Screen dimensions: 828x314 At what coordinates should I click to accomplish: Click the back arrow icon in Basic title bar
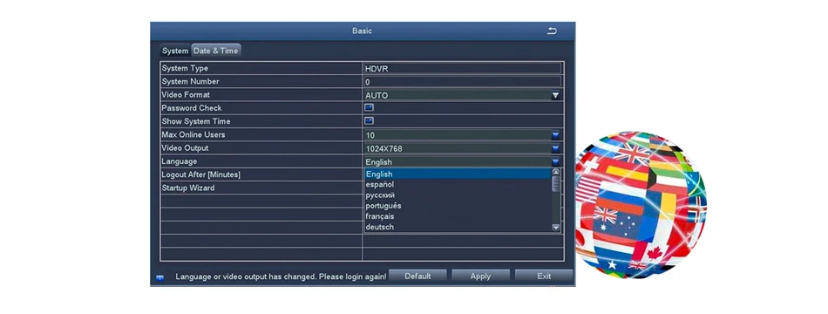pos(552,31)
